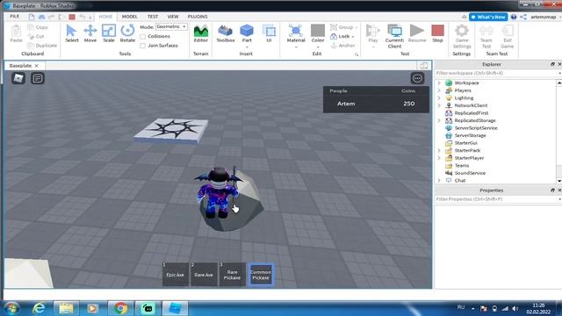Expand the StarterPack node
The width and height of the screenshot is (562, 316).
[x=439, y=150]
